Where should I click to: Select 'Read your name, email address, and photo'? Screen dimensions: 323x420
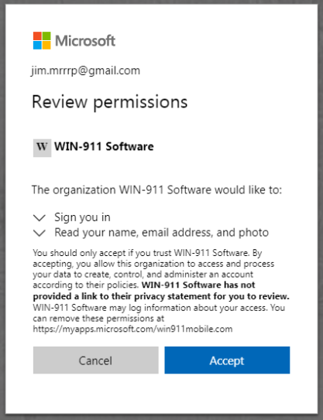(161, 233)
